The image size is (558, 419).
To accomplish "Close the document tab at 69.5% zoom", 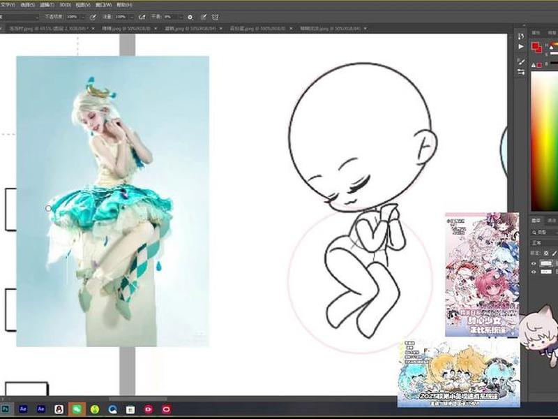I will pos(93,29).
